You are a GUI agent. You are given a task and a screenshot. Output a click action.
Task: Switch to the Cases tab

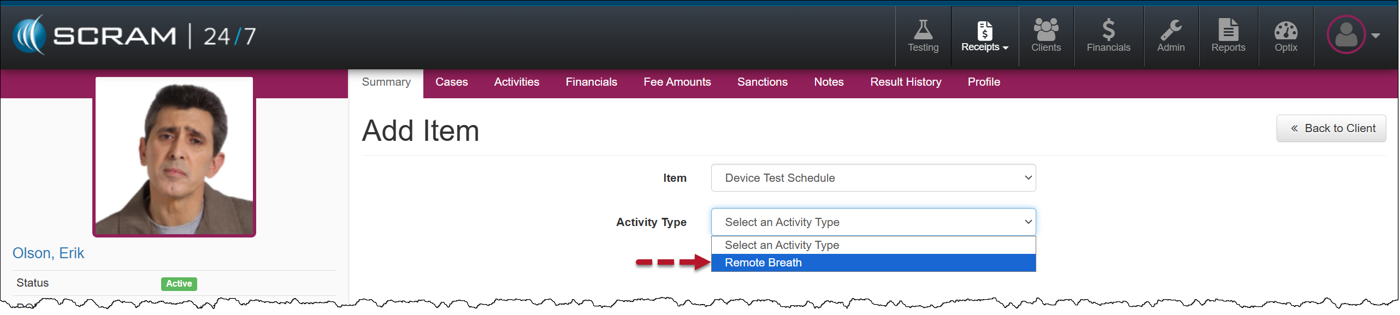point(451,82)
